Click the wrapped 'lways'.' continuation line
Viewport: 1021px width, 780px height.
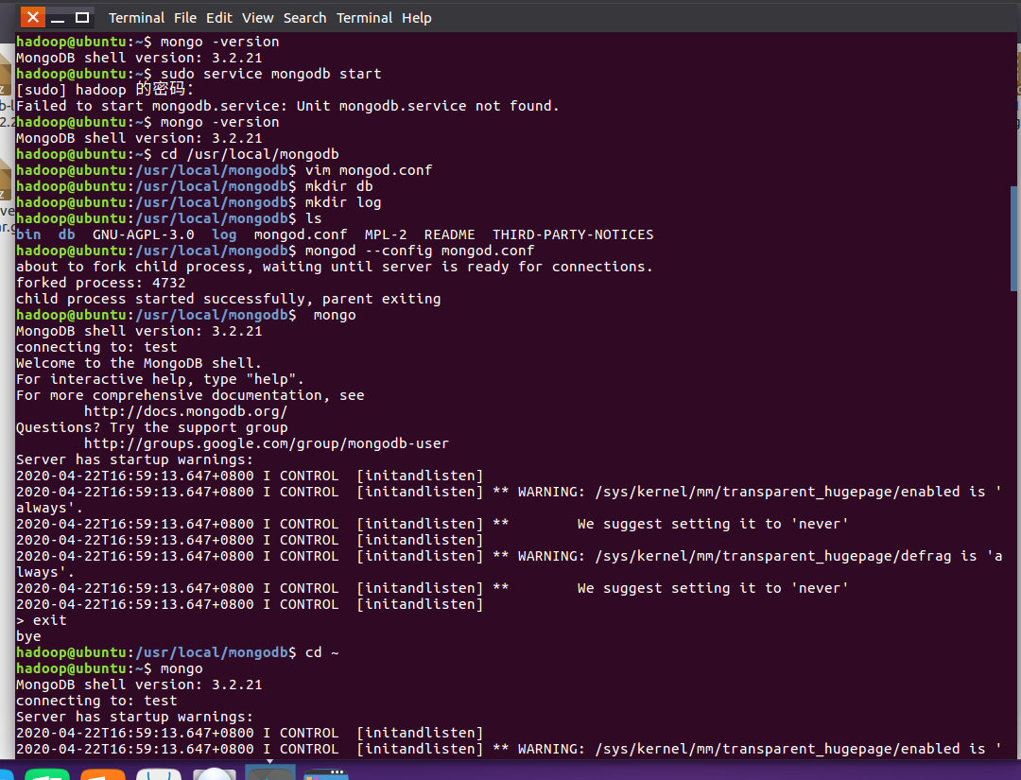click(45, 572)
